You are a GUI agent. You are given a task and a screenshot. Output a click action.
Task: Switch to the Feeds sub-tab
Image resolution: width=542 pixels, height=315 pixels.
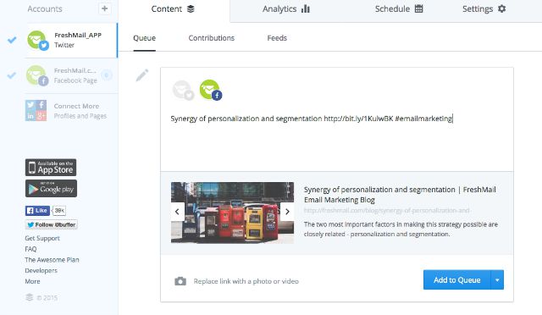(277, 38)
